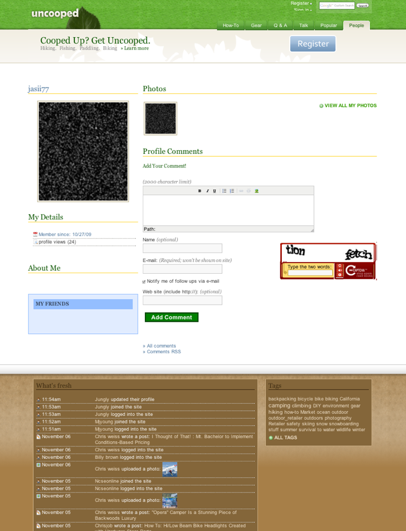Toggle Bold in comment editor
This screenshot has height=531, width=406.
click(200, 191)
